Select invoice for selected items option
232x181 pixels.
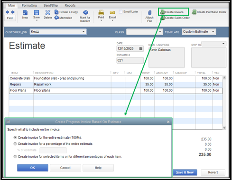tap(15, 157)
